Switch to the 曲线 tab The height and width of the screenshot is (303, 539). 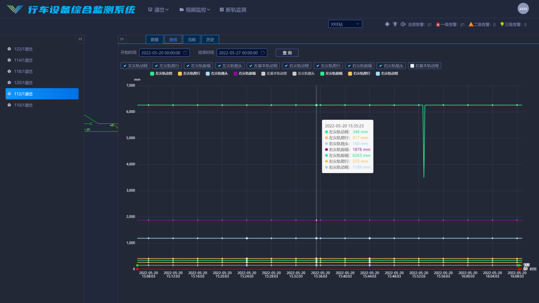pos(173,39)
